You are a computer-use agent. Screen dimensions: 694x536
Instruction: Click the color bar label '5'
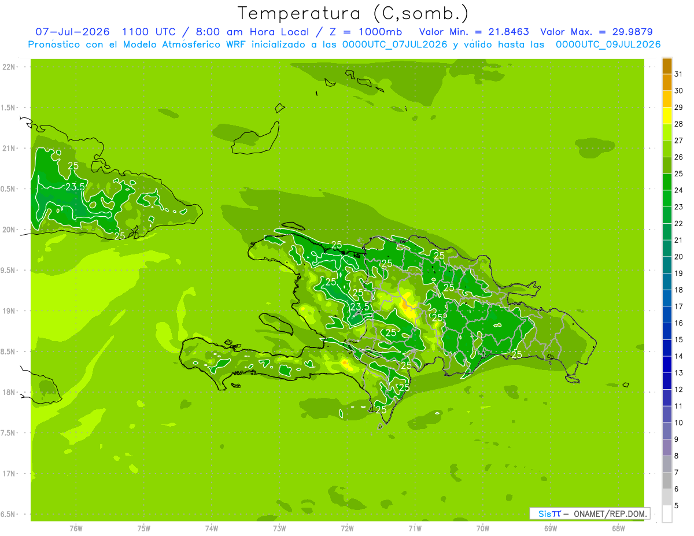click(677, 505)
